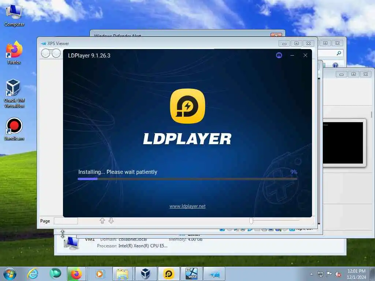375x281 pixels.
Task: Click the green round taskbar icon
Action: (55, 274)
